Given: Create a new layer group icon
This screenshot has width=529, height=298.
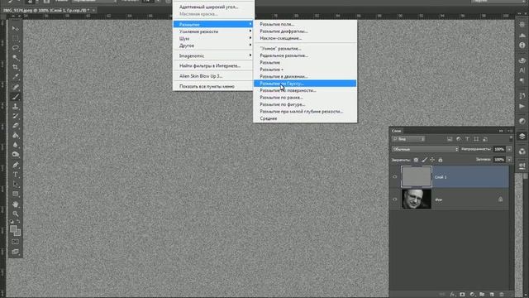Looking at the screenshot, I should (x=482, y=295).
